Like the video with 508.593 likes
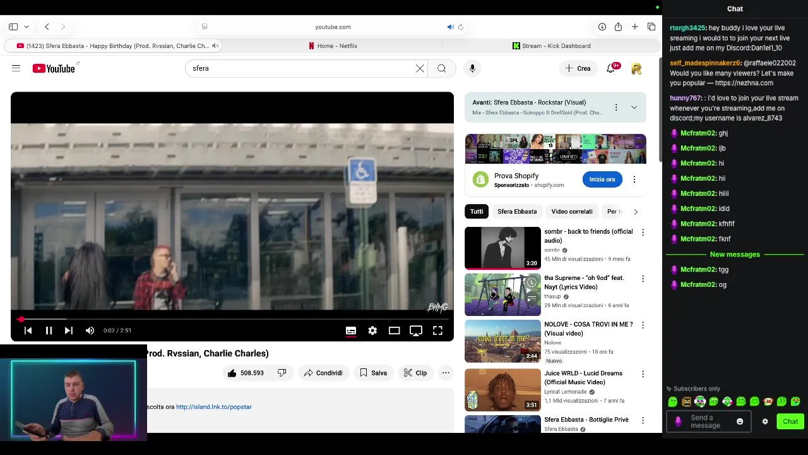 [246, 373]
